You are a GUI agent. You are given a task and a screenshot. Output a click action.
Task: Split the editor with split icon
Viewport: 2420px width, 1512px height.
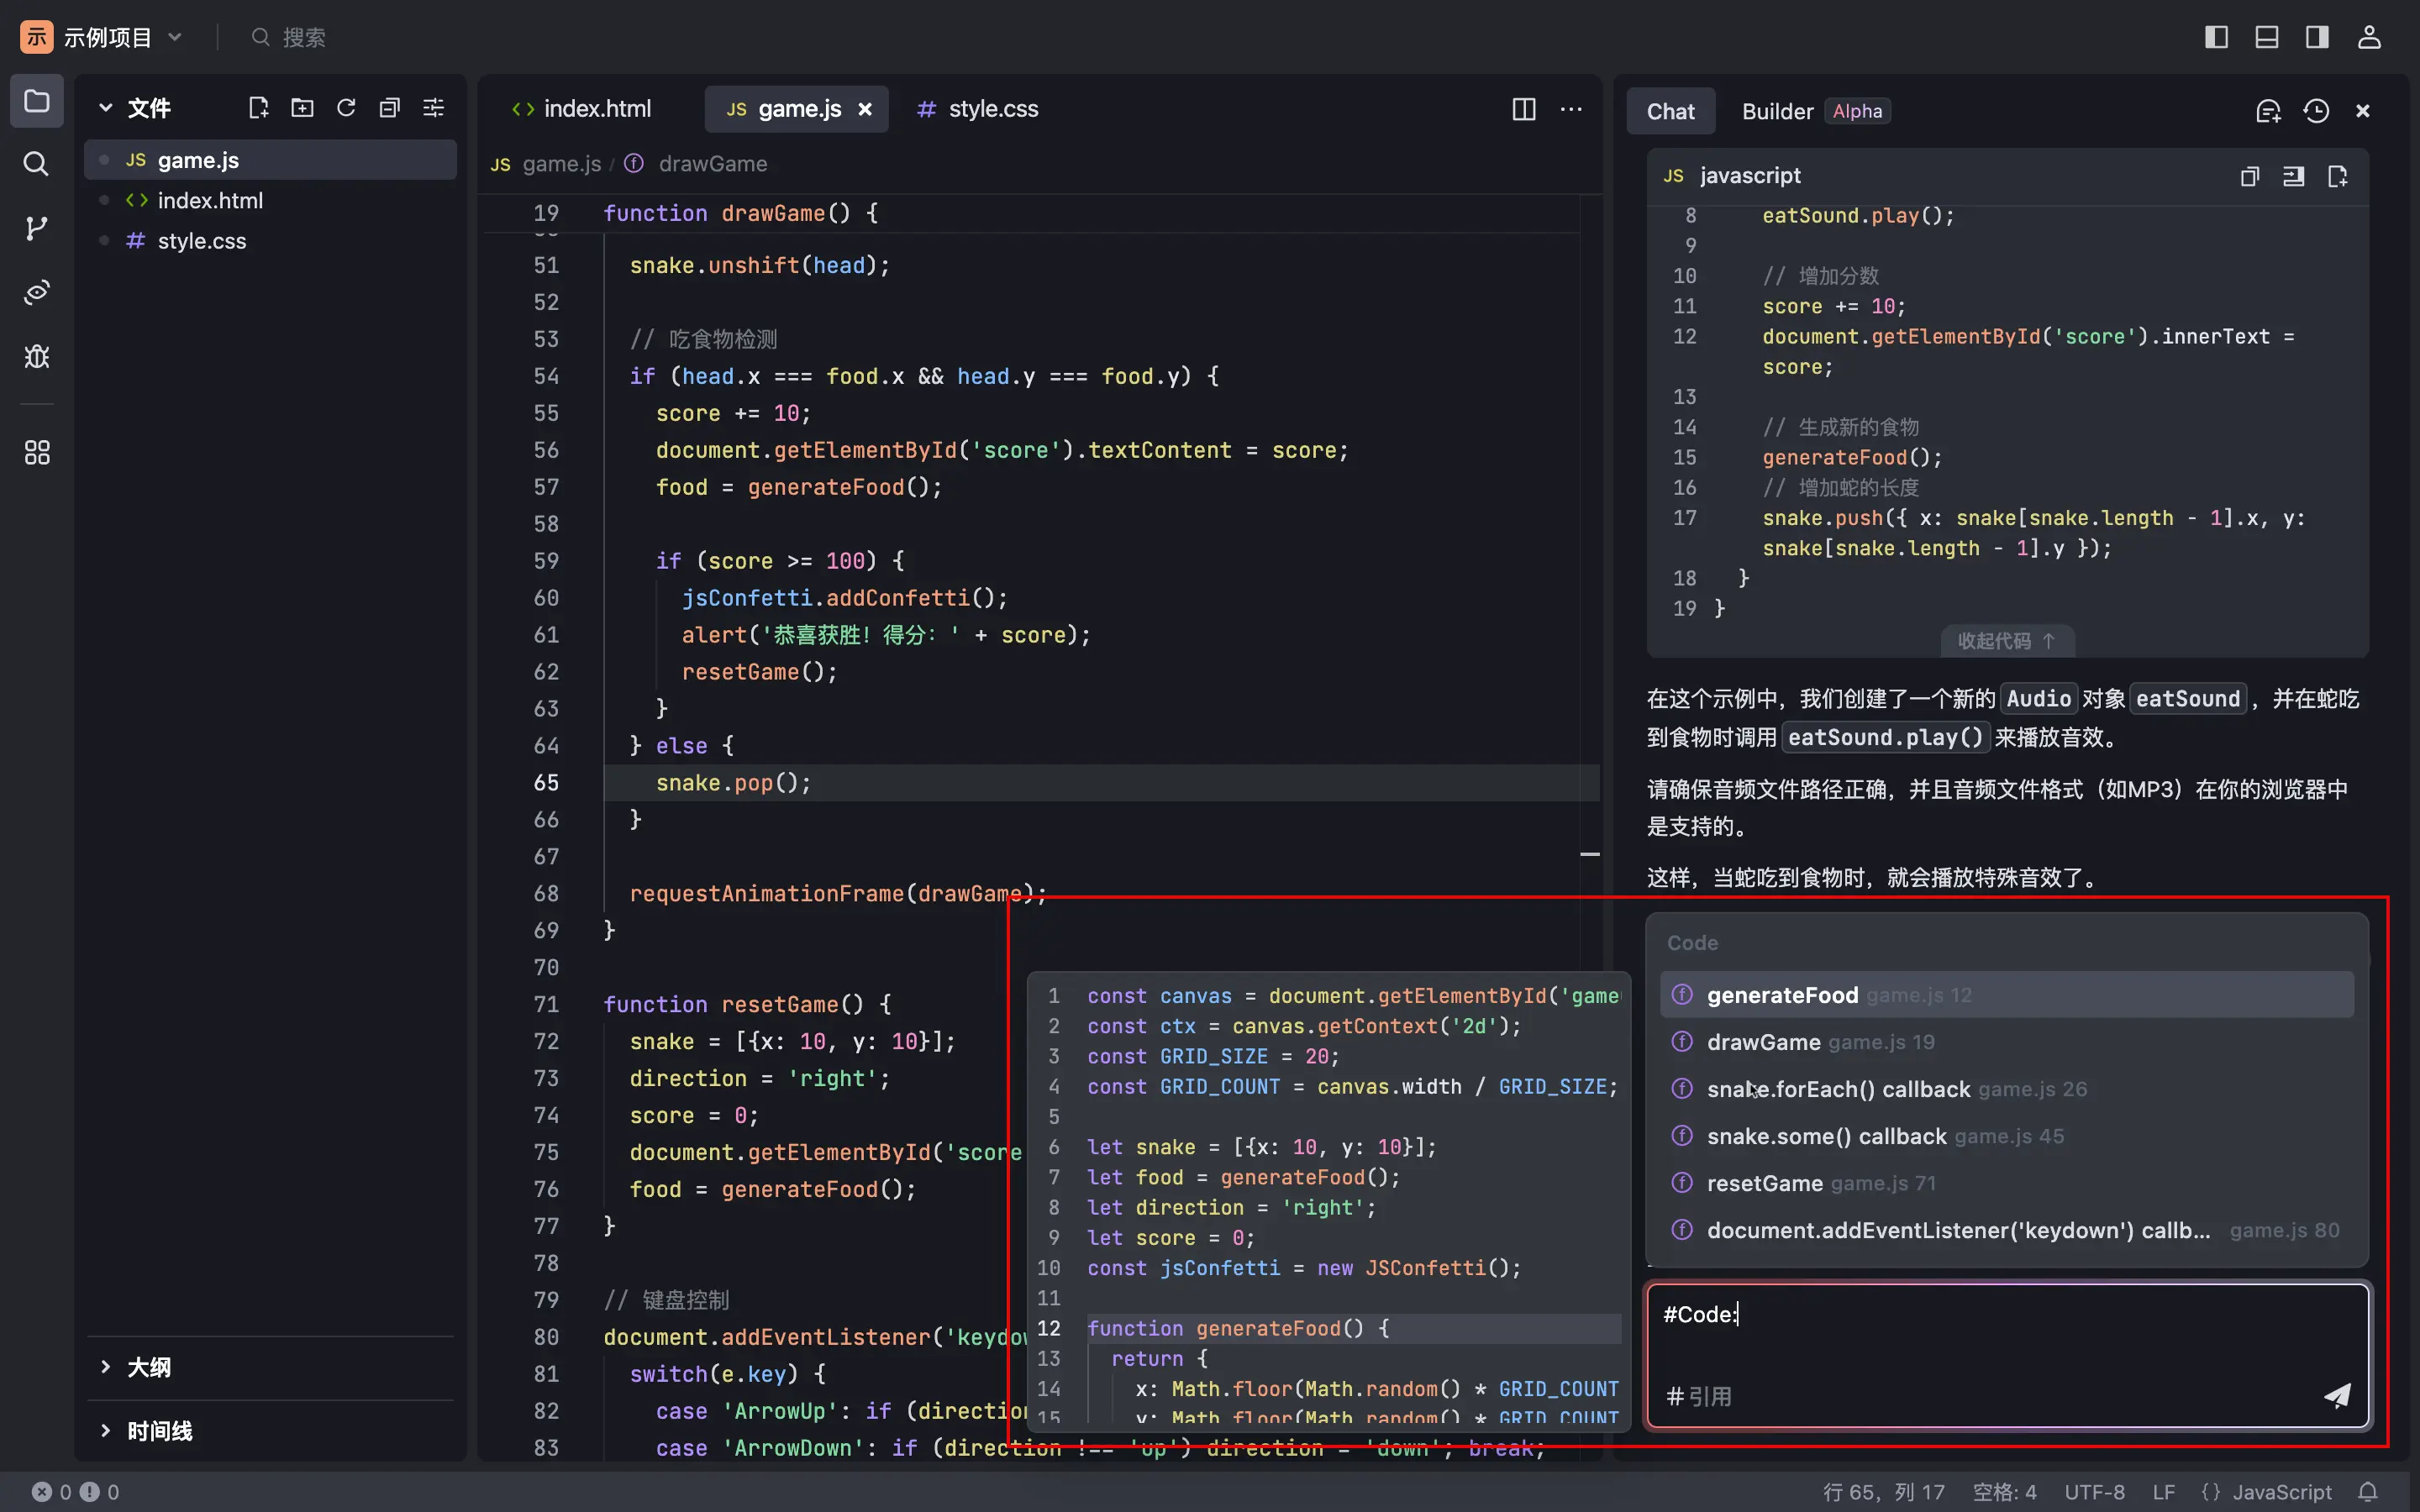coord(1523,109)
